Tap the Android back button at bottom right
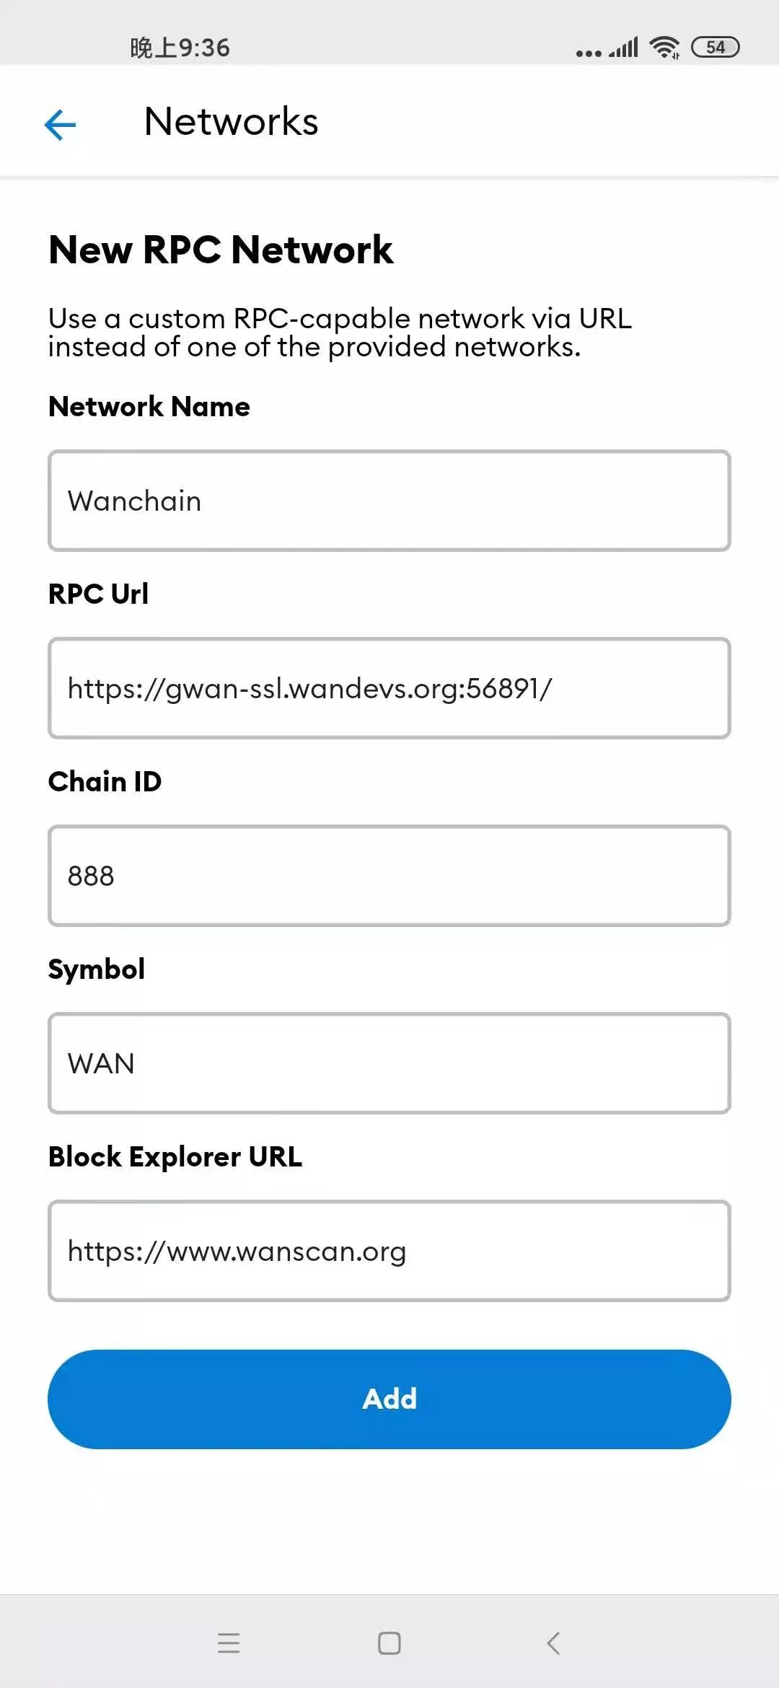779x1688 pixels. [553, 1643]
